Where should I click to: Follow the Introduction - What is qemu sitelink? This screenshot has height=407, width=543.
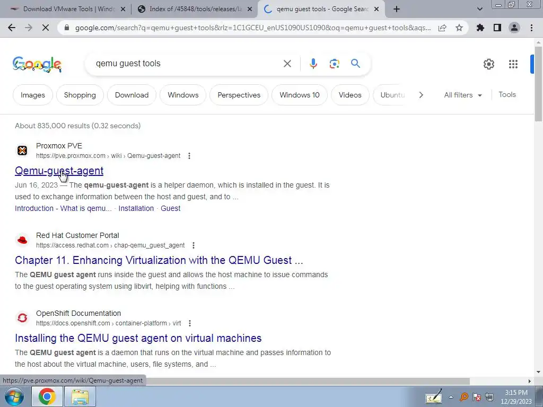(63, 208)
